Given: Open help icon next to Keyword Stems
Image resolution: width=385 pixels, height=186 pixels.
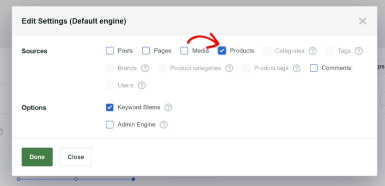Looking at the screenshot, I should [x=168, y=107].
